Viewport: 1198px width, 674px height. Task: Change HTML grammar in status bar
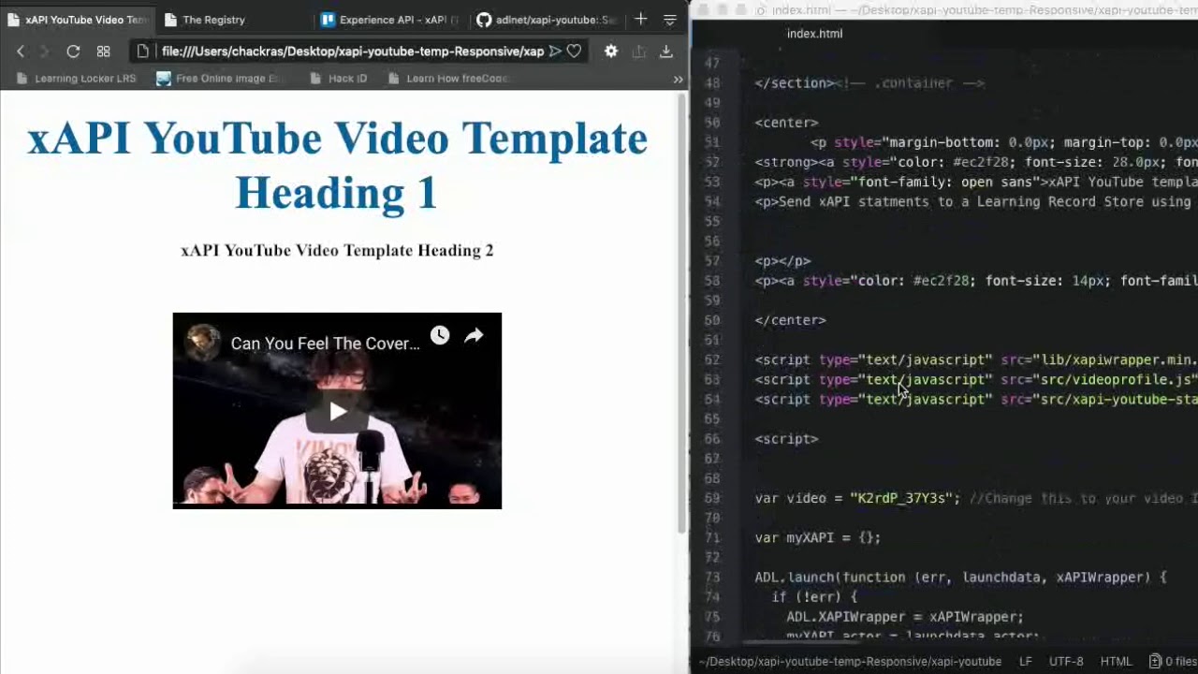point(1116,661)
